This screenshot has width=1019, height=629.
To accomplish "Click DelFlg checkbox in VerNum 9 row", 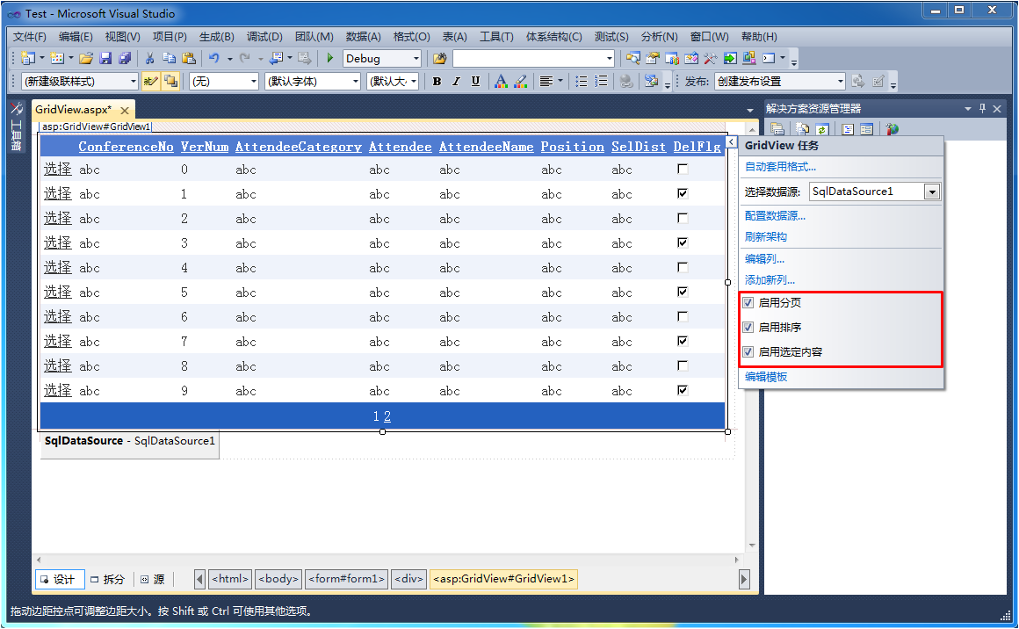I will pos(683,391).
